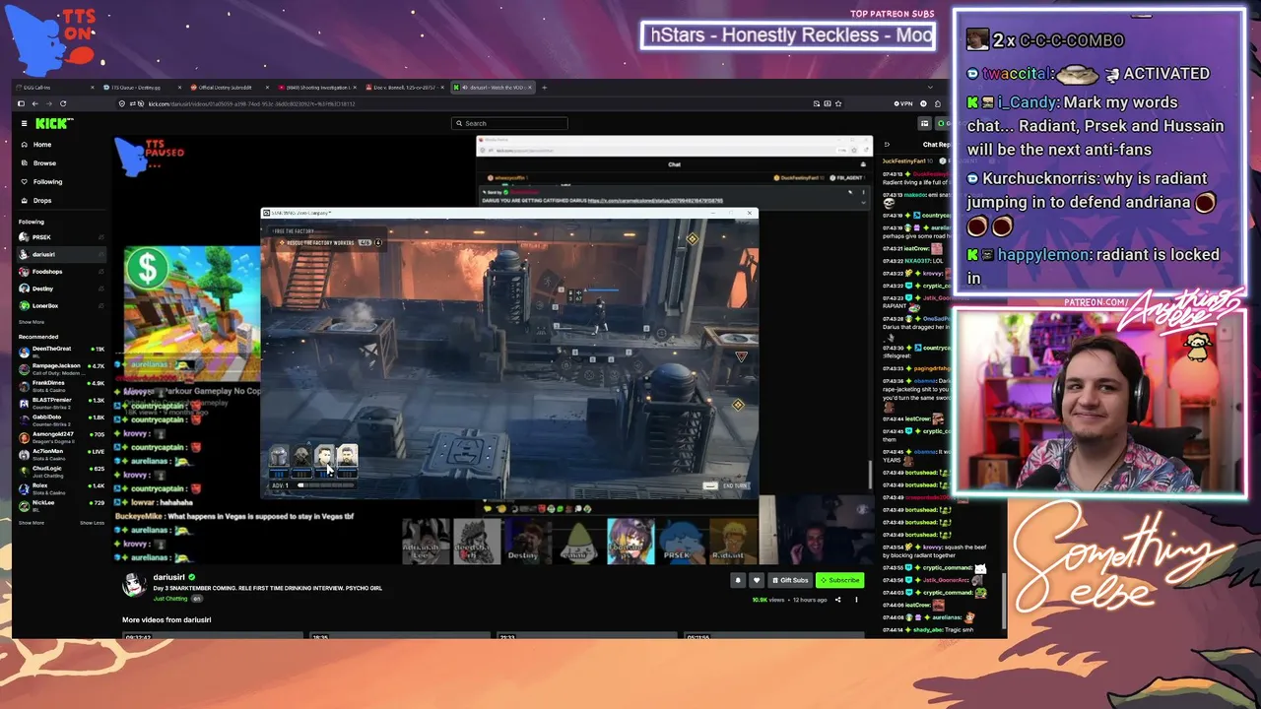Click the browser address bar URL

point(252,103)
